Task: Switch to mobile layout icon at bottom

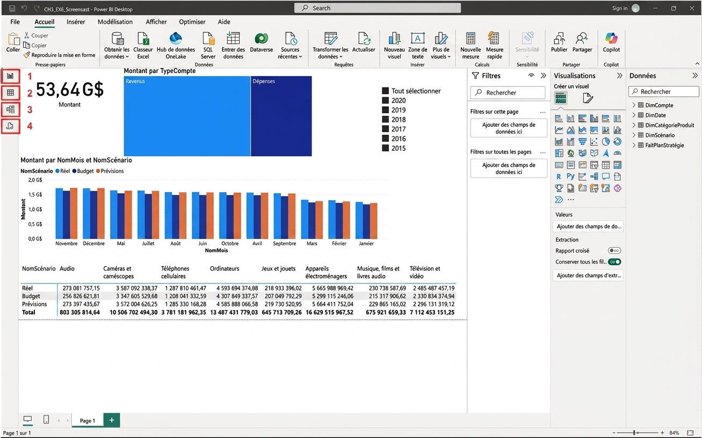Action: [x=46, y=420]
